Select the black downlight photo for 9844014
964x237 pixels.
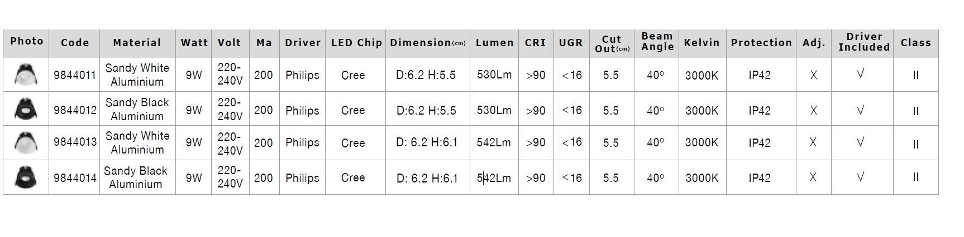(x=26, y=177)
